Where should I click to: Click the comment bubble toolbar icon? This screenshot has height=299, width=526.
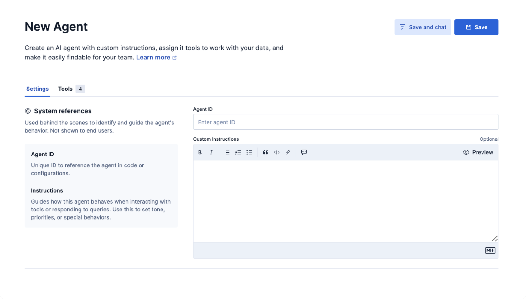304,152
